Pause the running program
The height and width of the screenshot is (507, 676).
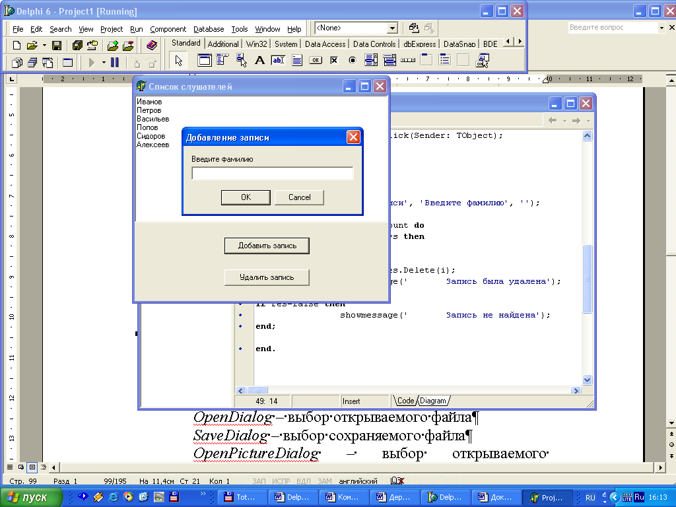click(115, 63)
